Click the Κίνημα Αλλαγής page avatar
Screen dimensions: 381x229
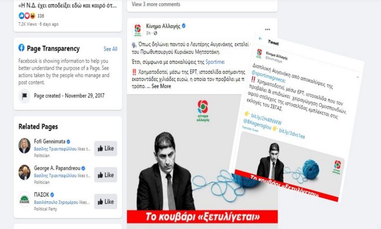tap(137, 30)
